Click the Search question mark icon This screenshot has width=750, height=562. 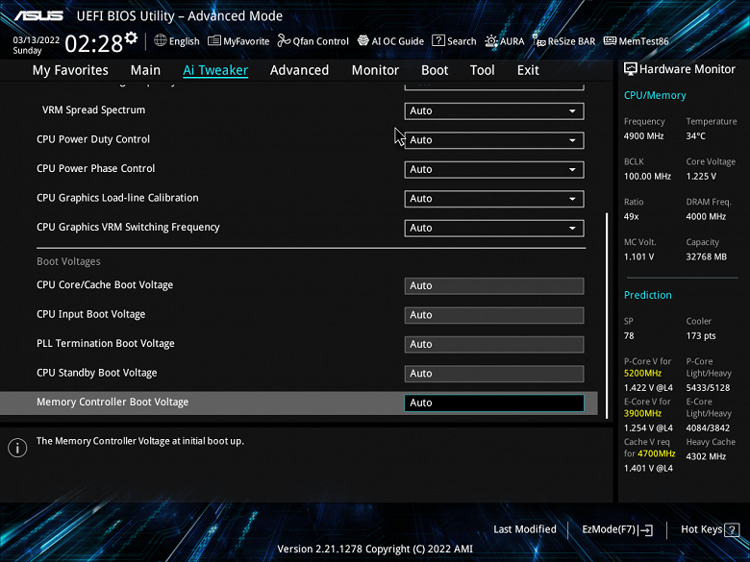pyautogui.click(x=438, y=40)
